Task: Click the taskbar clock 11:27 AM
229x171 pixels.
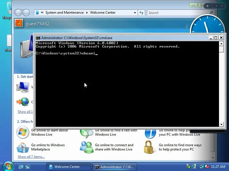Action: 218,167
